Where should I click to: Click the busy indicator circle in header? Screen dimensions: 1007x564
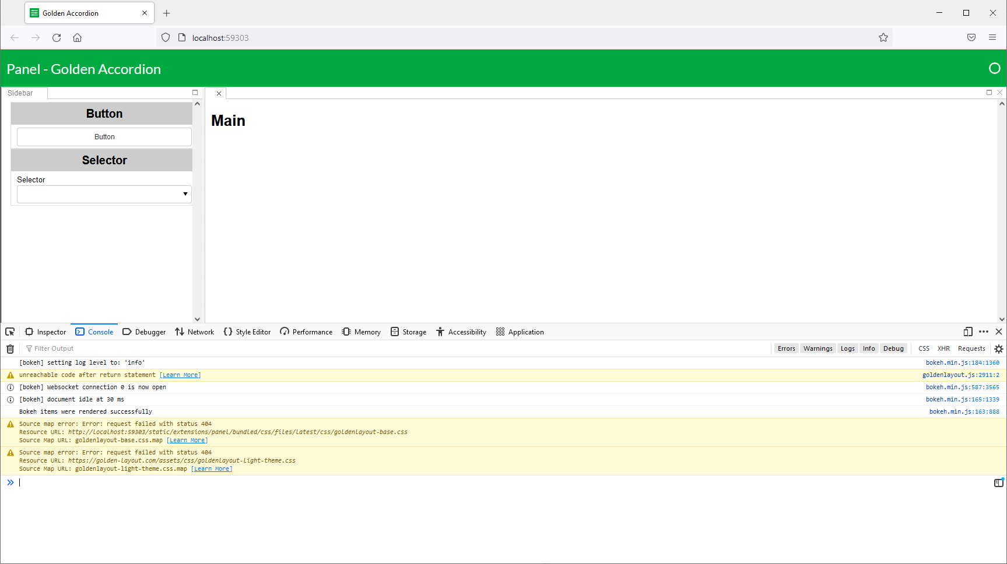coord(995,69)
